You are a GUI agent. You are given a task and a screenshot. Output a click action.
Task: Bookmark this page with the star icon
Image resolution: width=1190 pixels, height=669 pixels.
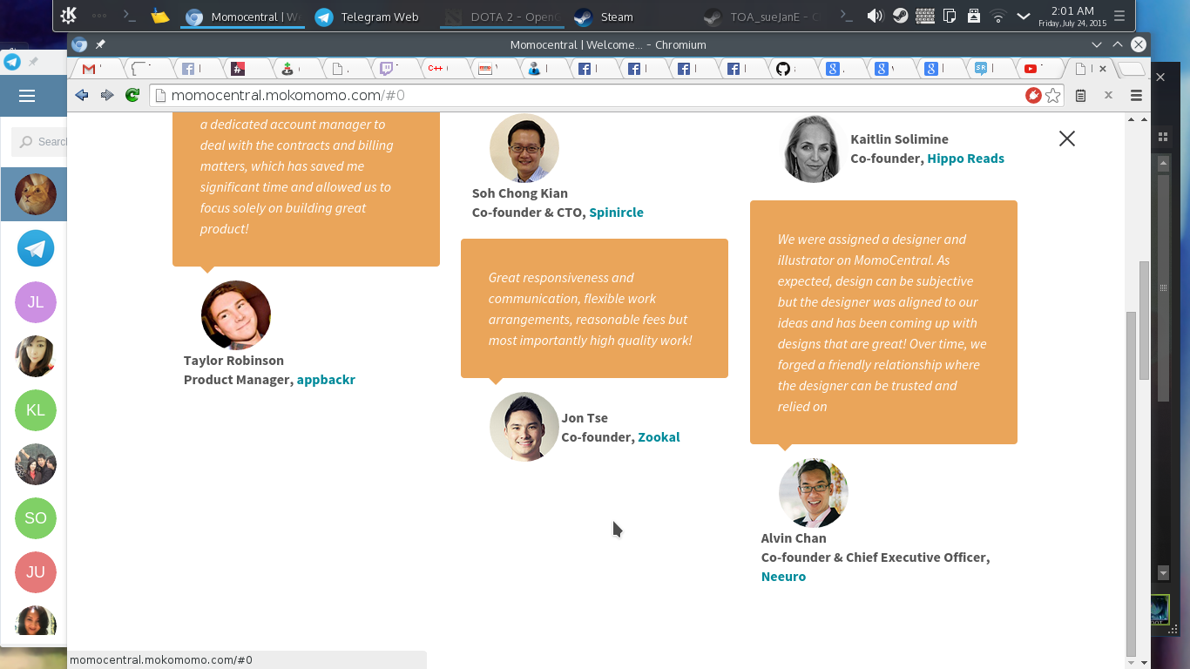1053,95
